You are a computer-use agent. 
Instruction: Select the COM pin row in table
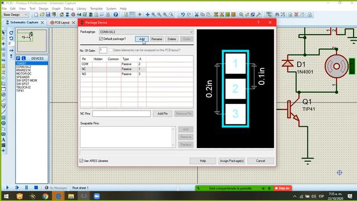[137, 64]
